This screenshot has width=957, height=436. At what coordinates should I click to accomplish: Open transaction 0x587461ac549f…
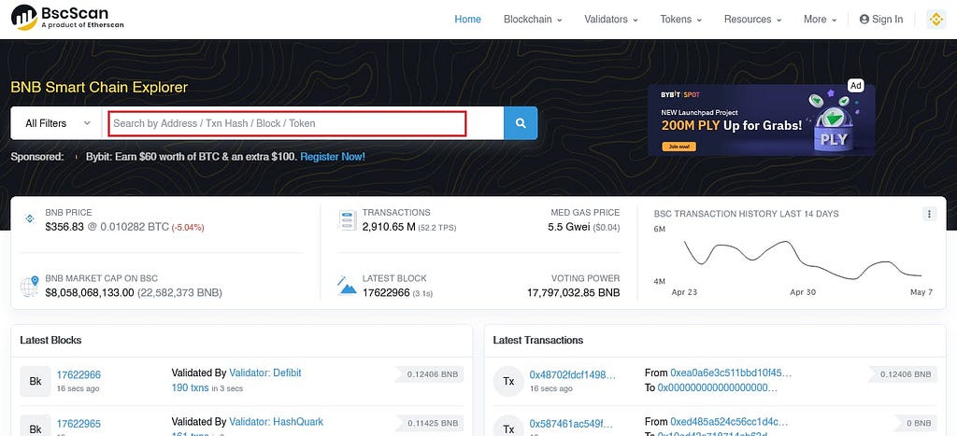pyautogui.click(x=571, y=424)
